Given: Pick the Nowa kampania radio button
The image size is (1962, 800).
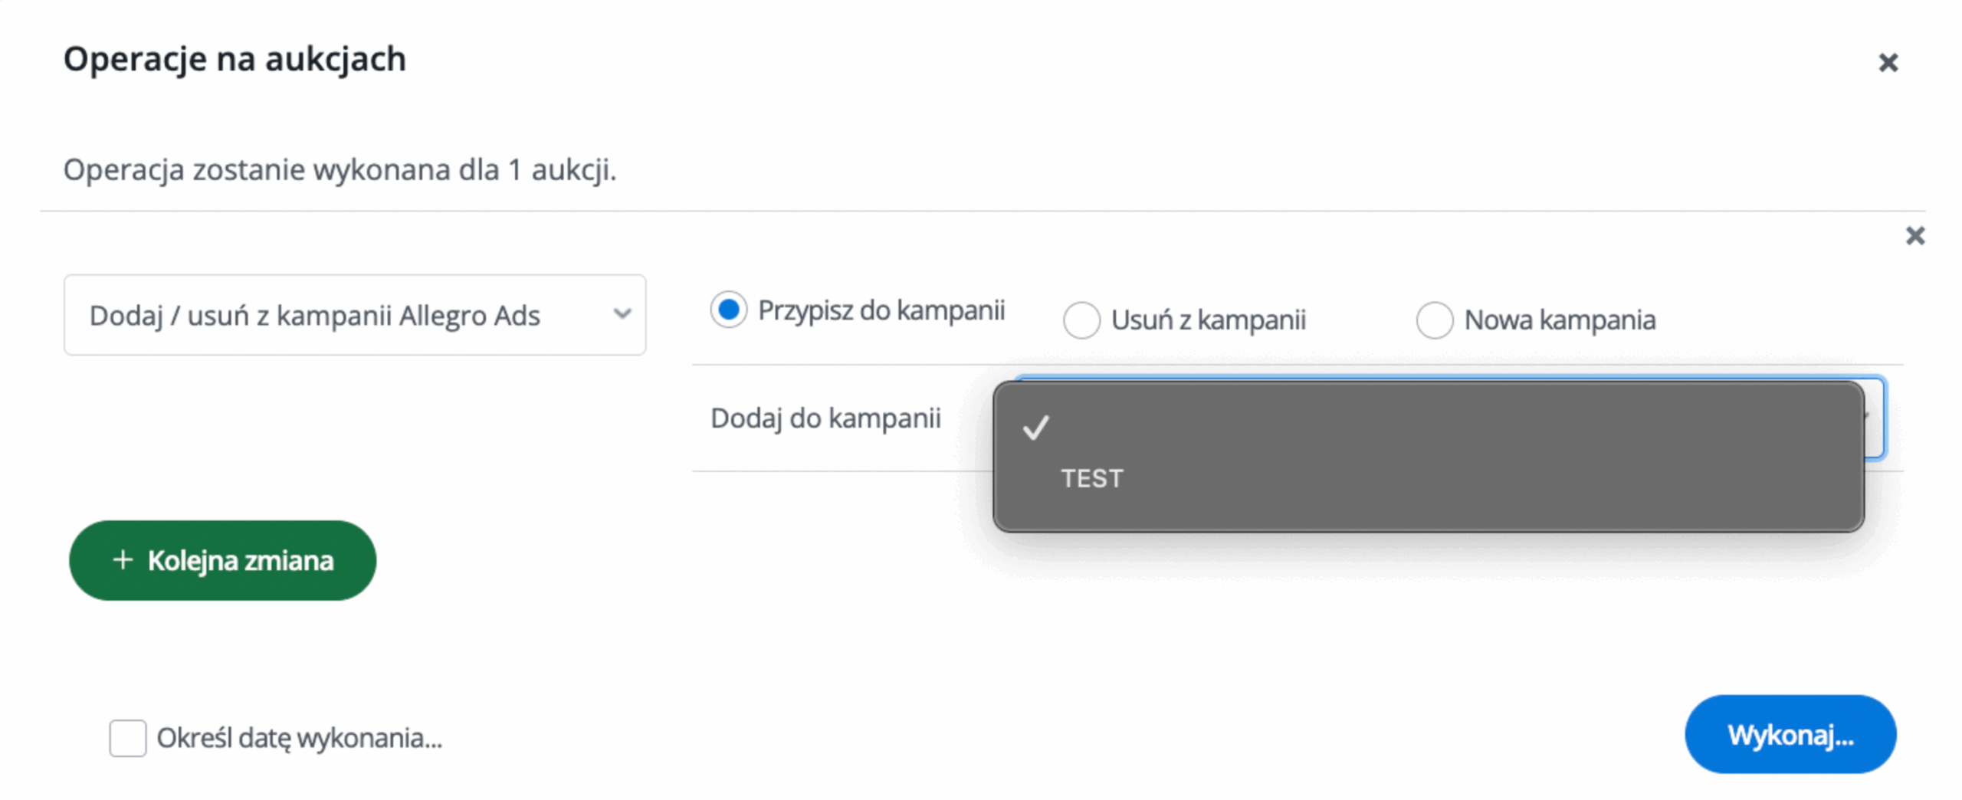Looking at the screenshot, I should (x=1434, y=320).
